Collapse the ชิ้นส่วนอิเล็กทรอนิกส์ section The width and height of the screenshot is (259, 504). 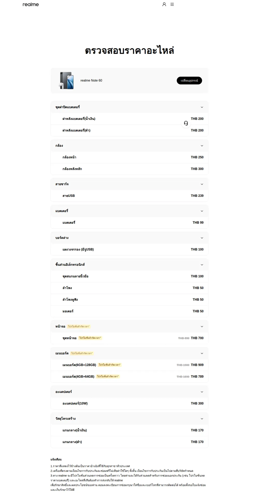(129, 265)
